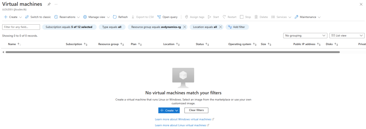
Task: Open the Services menu
Action: [x=281, y=17]
